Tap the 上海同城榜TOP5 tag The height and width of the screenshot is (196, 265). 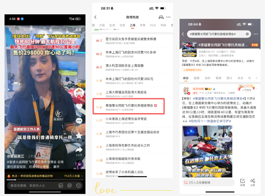[192, 70]
